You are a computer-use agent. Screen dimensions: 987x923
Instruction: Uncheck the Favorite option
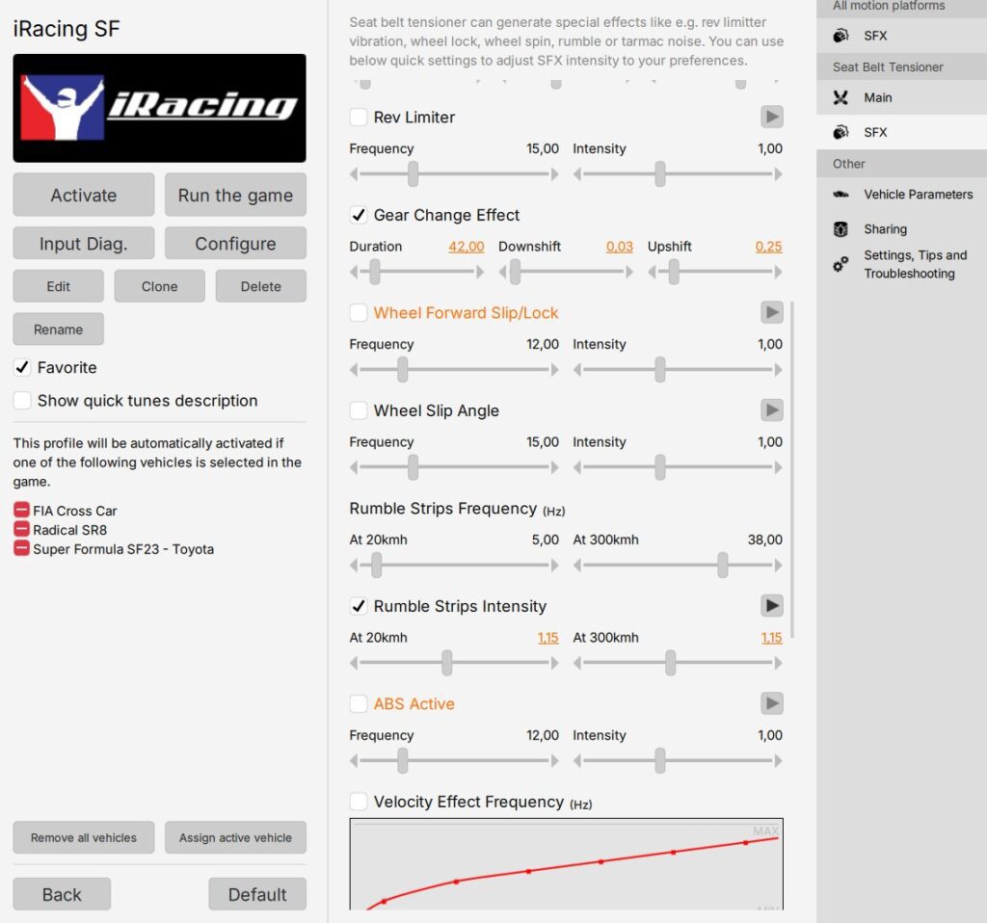tap(22, 368)
